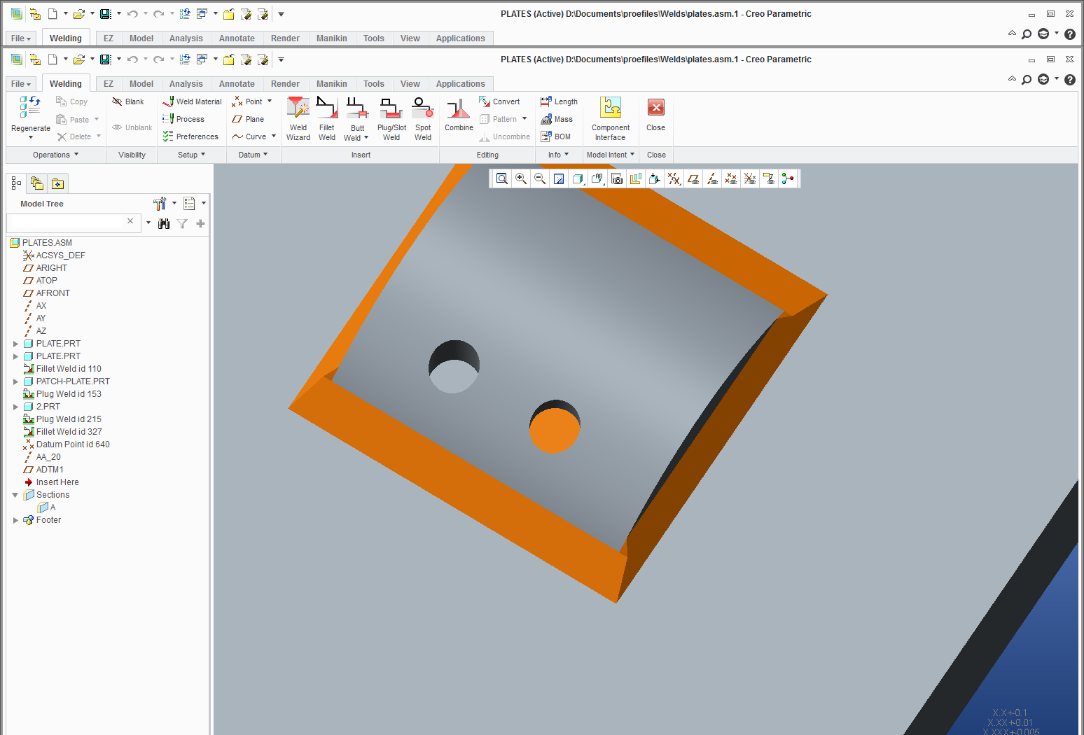Image resolution: width=1084 pixels, height=735 pixels.
Task: Click Zoom Out in the graphics toolbar
Action: (540, 178)
